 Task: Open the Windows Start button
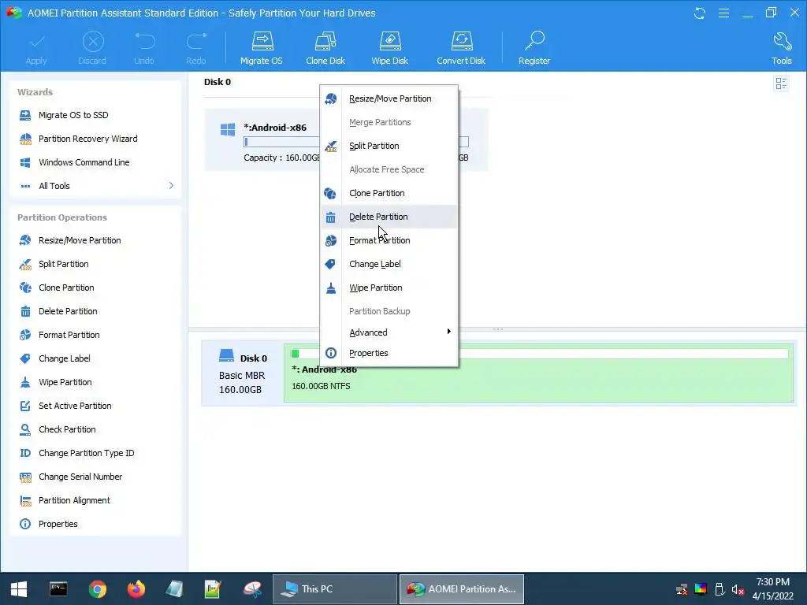pos(19,589)
